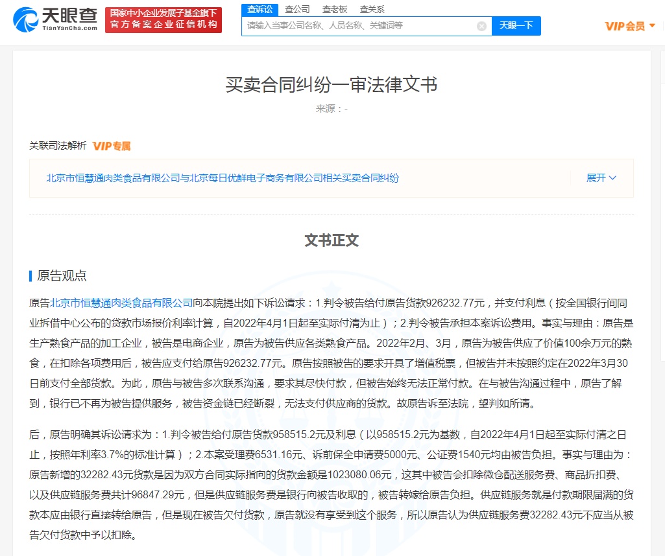Open the TianYanCha logo homepage
This screenshot has height=556, width=665.
click(55, 19)
